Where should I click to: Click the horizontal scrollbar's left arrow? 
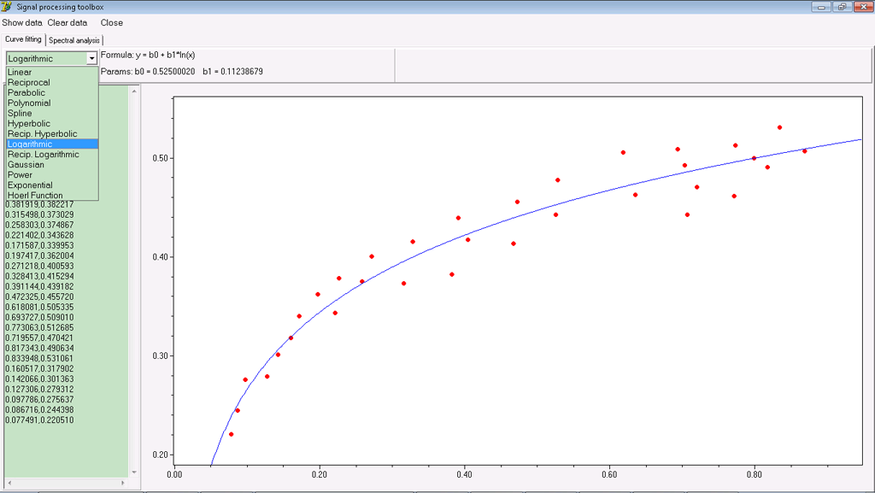coord(9,484)
